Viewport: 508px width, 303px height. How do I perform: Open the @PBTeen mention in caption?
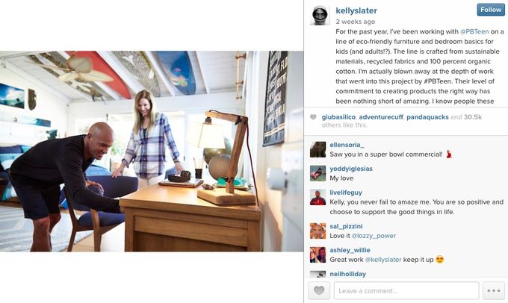click(x=474, y=31)
